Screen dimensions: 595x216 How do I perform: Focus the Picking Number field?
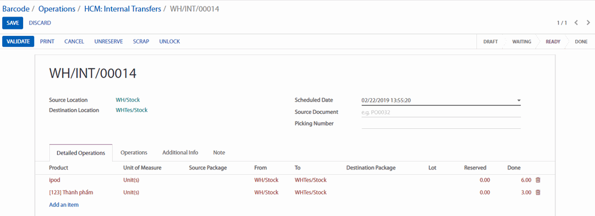point(441,124)
